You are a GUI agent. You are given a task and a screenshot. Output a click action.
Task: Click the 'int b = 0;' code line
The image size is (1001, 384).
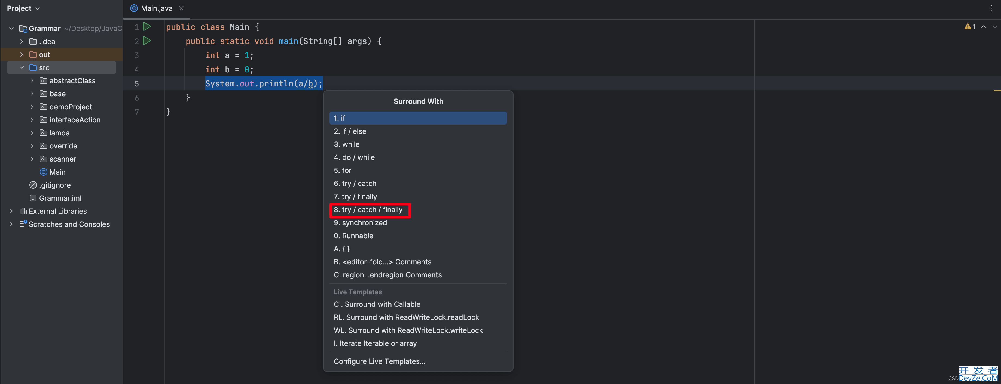pyautogui.click(x=229, y=70)
